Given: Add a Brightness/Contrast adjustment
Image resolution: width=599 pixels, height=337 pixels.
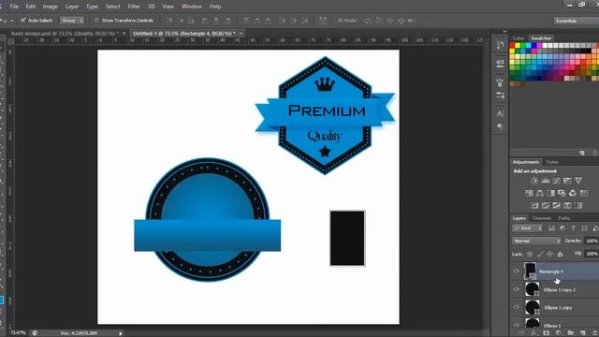Looking at the screenshot, I should point(533,181).
